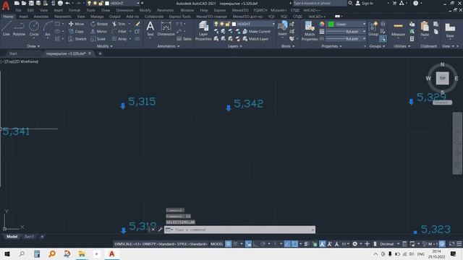Click the Base view icon
The image size is (463, 260).
[450, 30]
